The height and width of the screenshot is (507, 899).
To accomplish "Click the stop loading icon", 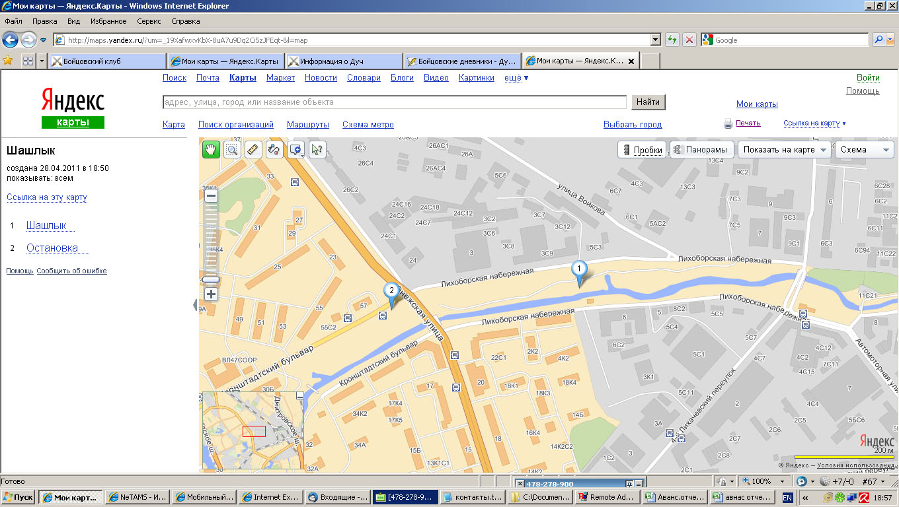I will pos(689,40).
